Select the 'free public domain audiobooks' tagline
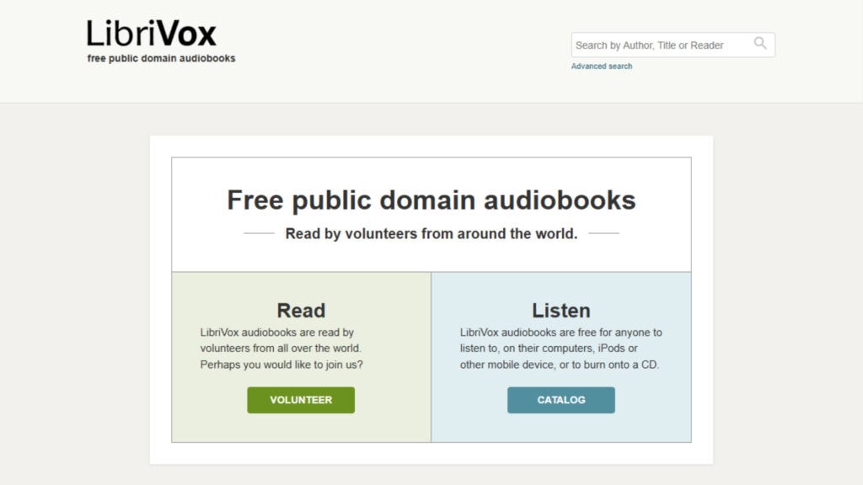 point(161,58)
